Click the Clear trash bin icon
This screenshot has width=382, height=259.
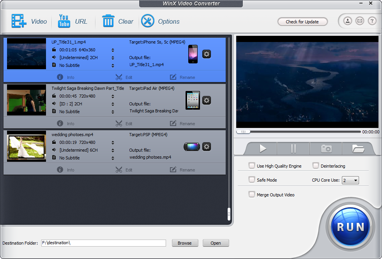pos(108,21)
